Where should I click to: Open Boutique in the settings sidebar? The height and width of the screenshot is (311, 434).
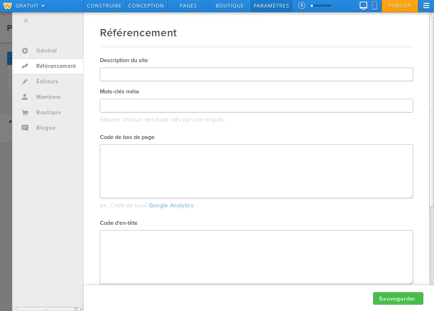[48, 112]
